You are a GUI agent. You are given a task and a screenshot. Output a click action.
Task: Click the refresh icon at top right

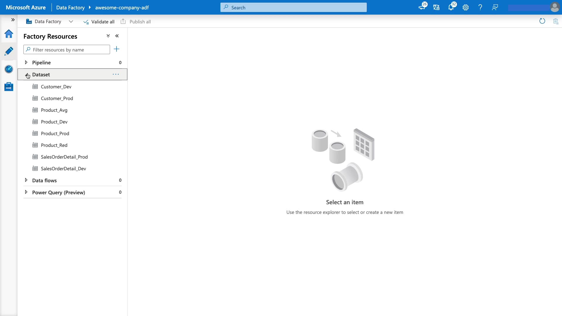[x=542, y=21]
